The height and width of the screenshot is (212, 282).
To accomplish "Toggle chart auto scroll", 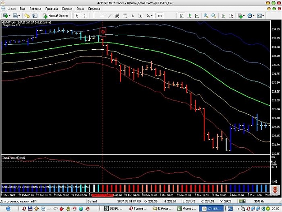I will coord(223,16).
